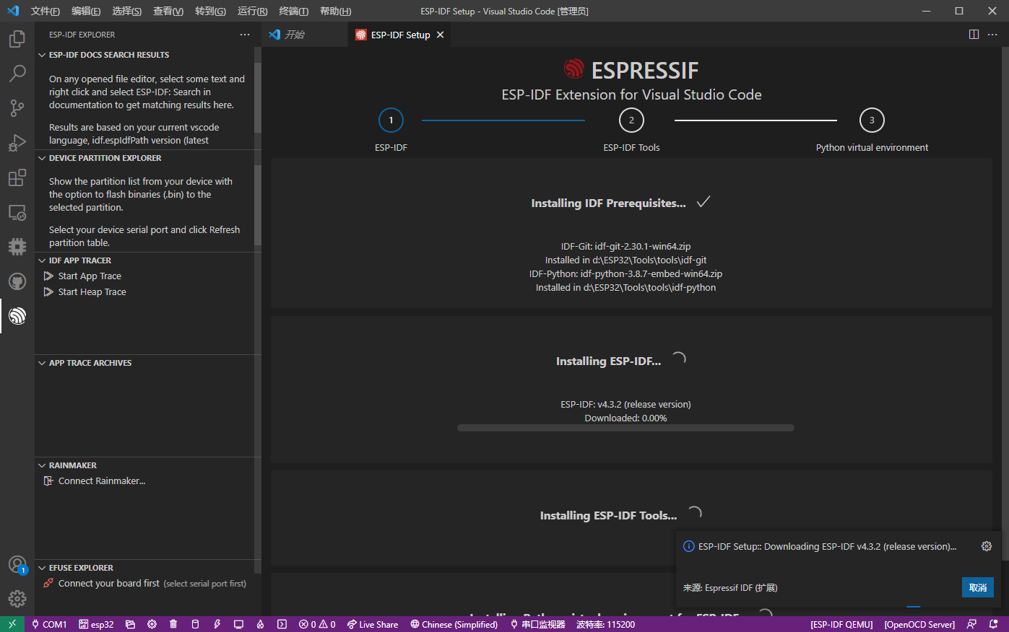1009x632 pixels.
Task: Click Start App Trace
Action: click(x=90, y=276)
